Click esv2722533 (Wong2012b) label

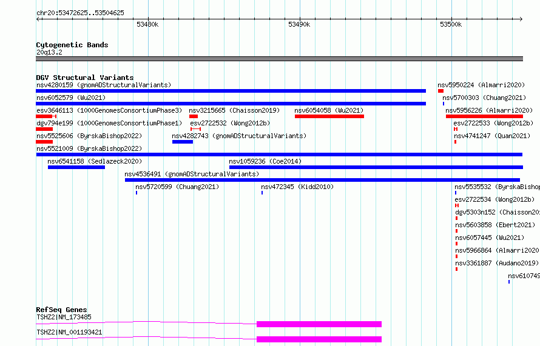click(493, 123)
